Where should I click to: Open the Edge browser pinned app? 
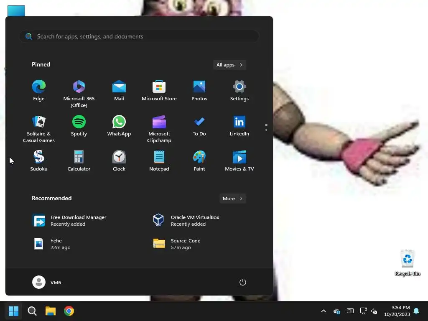(x=39, y=91)
